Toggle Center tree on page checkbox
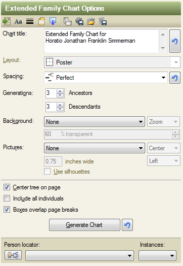The width and height of the screenshot is (183, 266). pos(7,187)
